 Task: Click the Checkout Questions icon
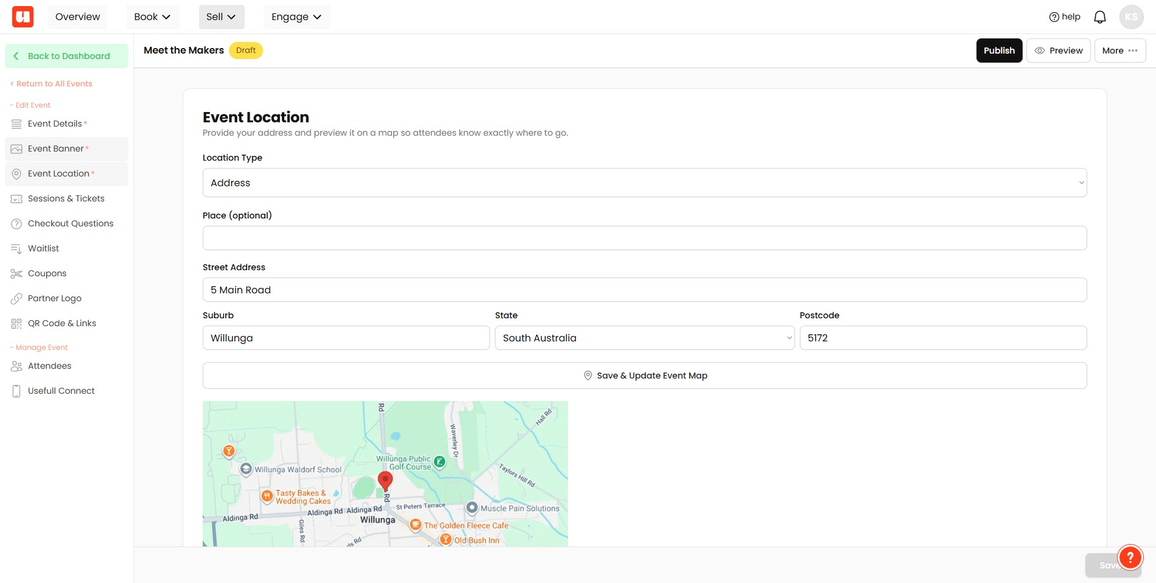[x=16, y=224]
